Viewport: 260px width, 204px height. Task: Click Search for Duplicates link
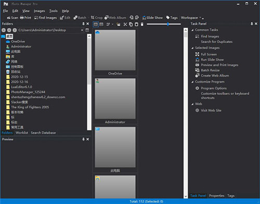tap(217, 42)
